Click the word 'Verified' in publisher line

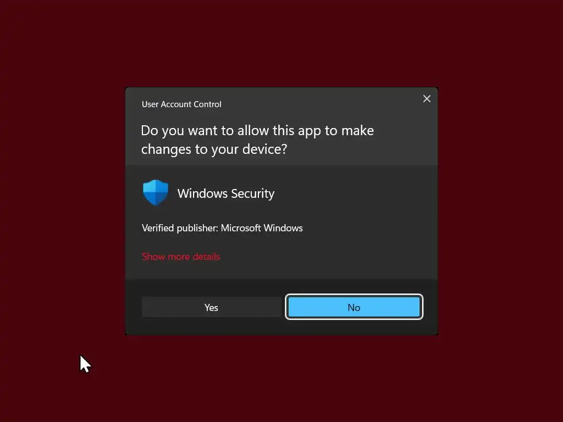[x=158, y=228]
